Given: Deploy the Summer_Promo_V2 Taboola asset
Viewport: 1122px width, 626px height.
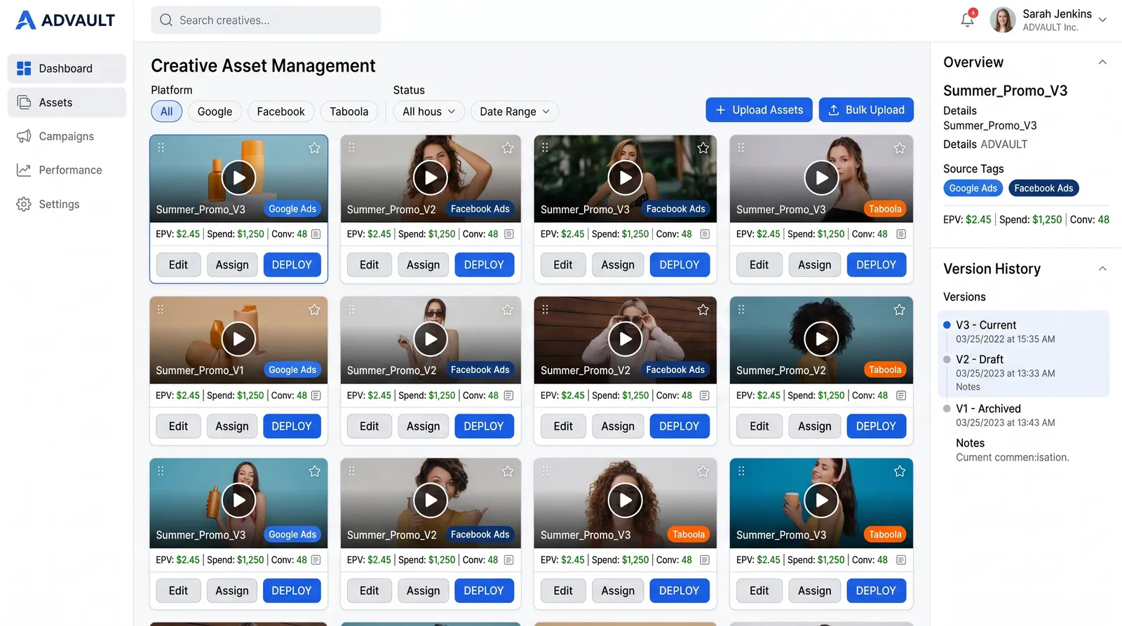Looking at the screenshot, I should pos(876,426).
